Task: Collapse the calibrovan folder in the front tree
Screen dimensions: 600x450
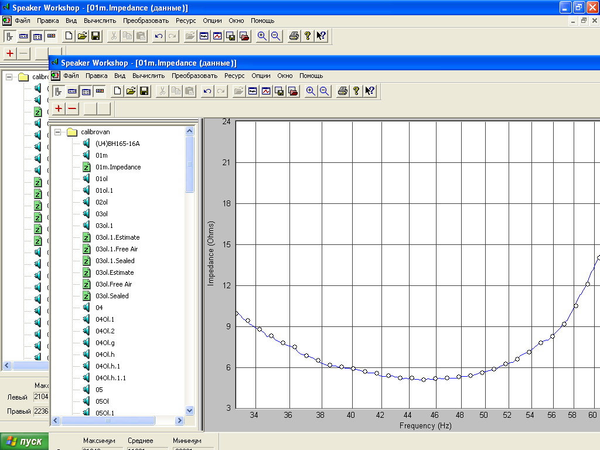Action: 58,132
